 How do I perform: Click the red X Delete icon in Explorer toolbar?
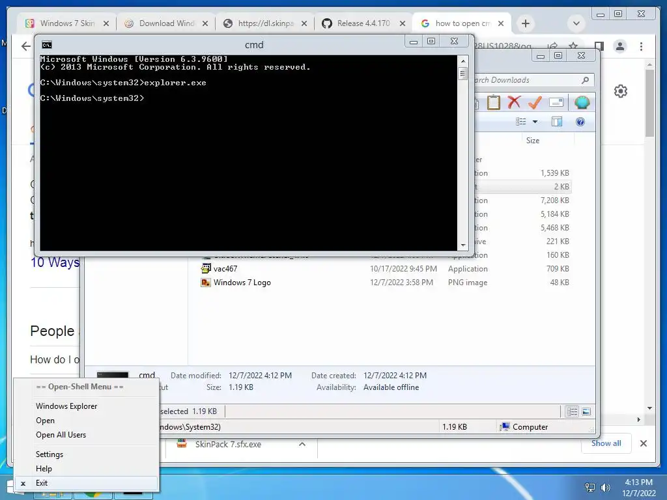[x=515, y=102]
